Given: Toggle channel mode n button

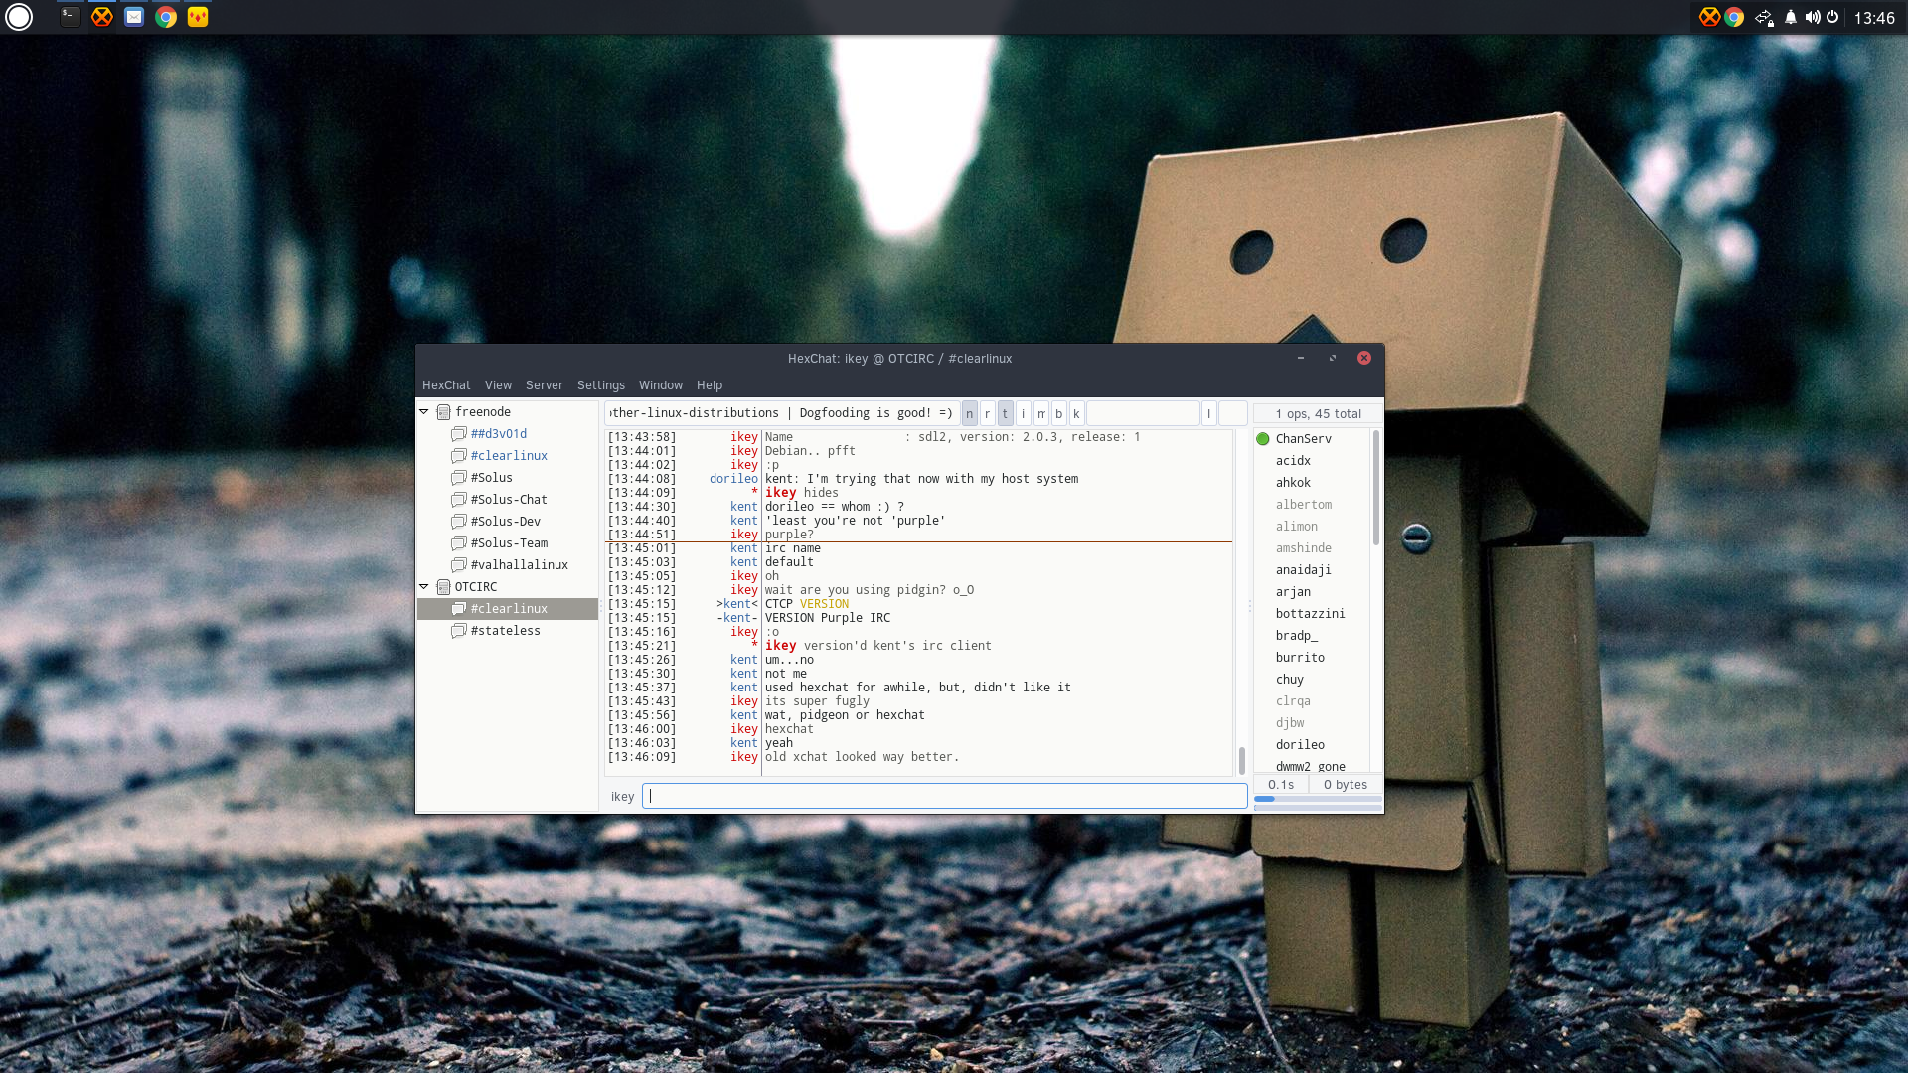Looking at the screenshot, I should click(970, 413).
